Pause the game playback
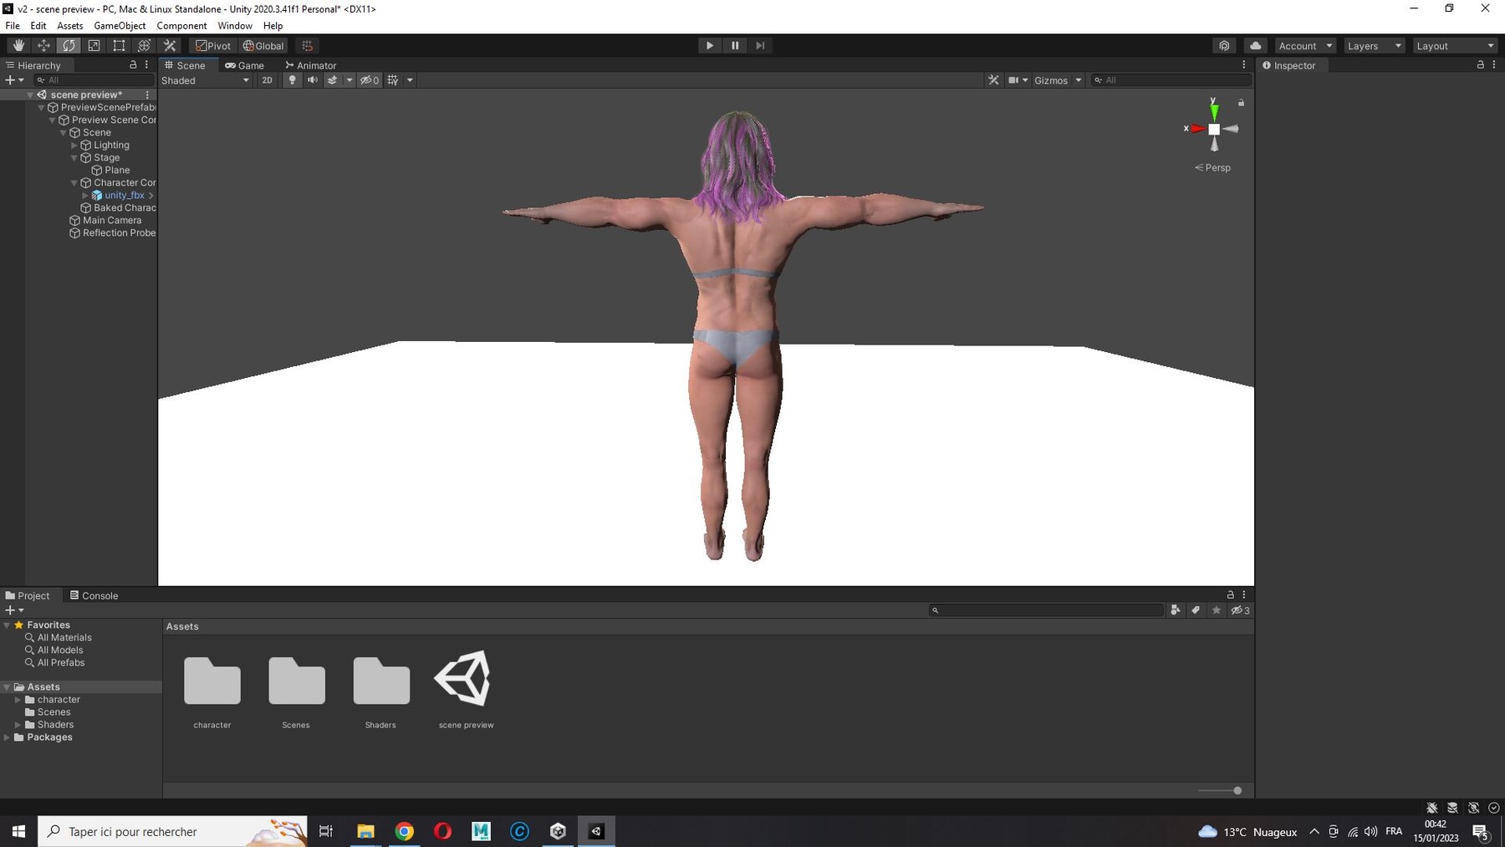This screenshot has width=1505, height=847. pyautogui.click(x=735, y=46)
